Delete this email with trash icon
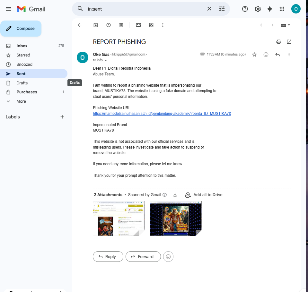The image size is (308, 292). (121, 25)
